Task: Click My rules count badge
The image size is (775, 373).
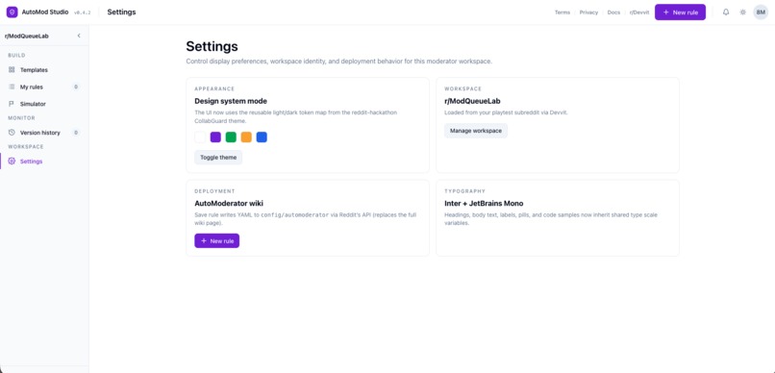Action: point(76,87)
